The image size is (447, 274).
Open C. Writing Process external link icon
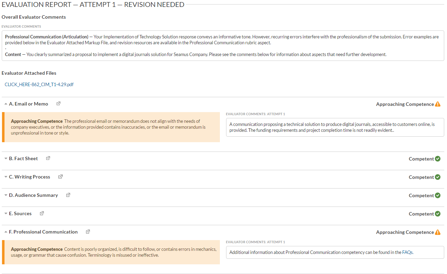coord(60,176)
